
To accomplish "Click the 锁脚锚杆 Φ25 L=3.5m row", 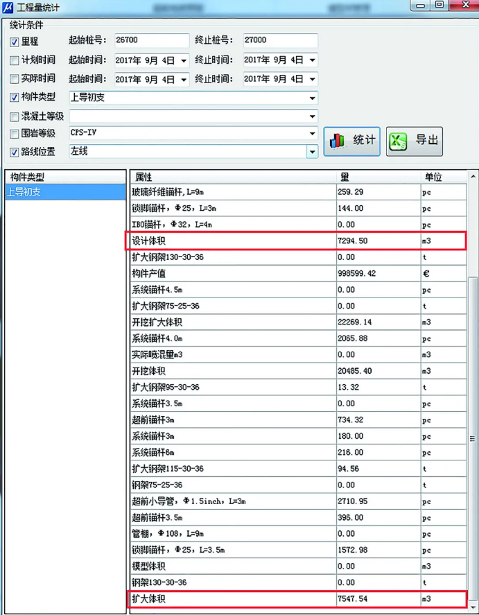I will (x=299, y=551).
